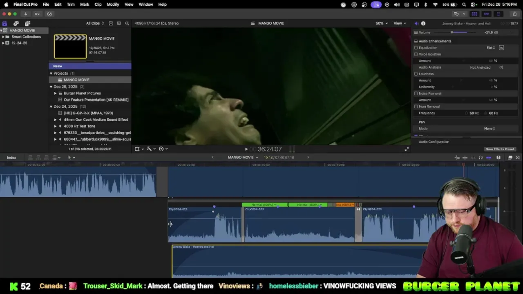
Task: Open the Trim menu
Action: pyautogui.click(x=71, y=4)
